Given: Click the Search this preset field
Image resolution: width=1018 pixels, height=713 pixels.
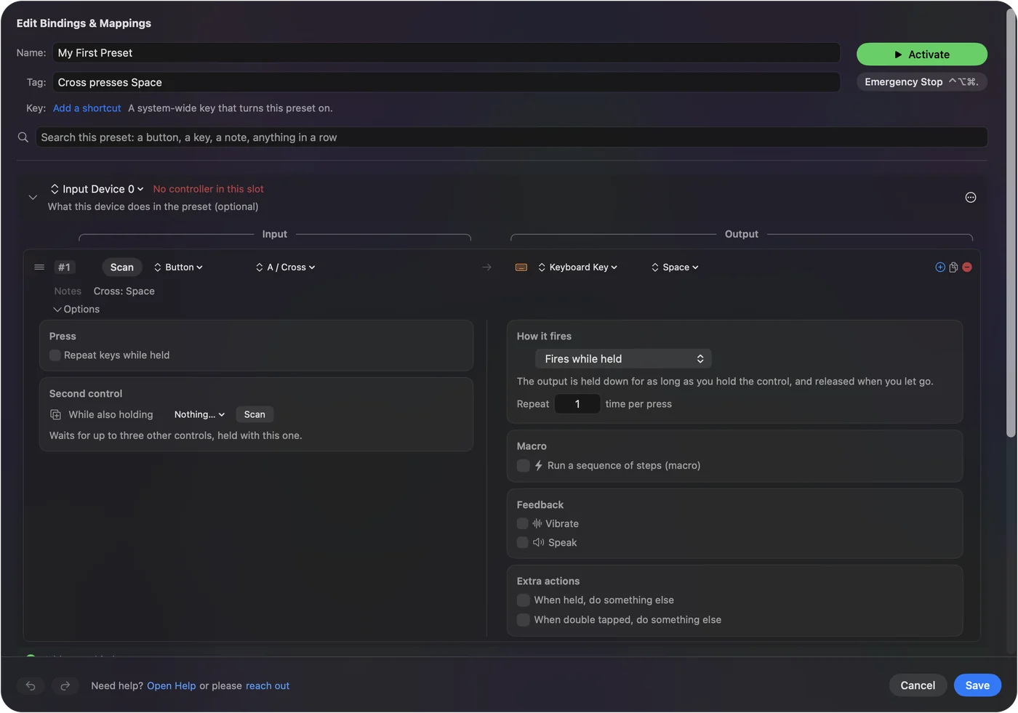Looking at the screenshot, I should 512,137.
